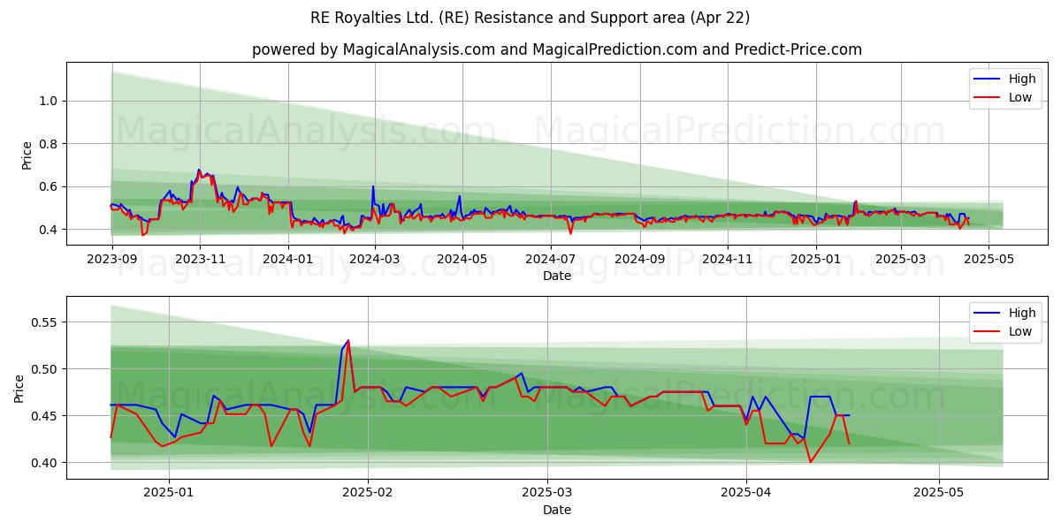Image resolution: width=1061 pixels, height=530 pixels.
Task: Click the '2023-11' tick label
Action: 200,259
